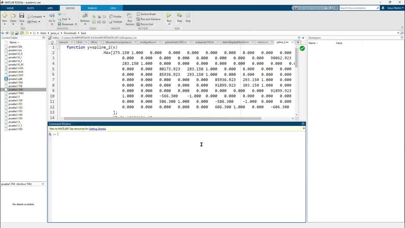Switch to the PLOTS ribbon tab
This screenshot has height=228, width=405.
(30, 8)
